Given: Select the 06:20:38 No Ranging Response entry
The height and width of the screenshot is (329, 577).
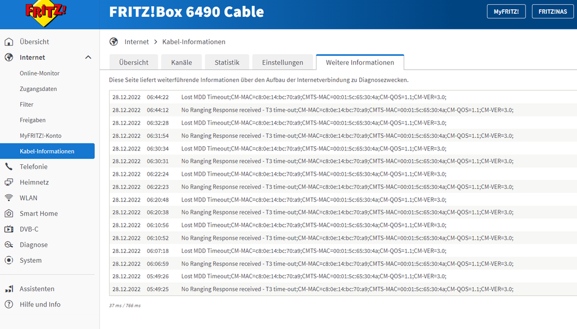Looking at the screenshot, I should coord(343,212).
